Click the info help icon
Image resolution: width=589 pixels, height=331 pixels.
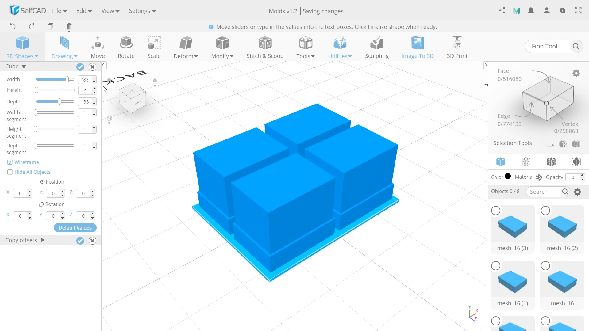pyautogui.click(x=562, y=11)
